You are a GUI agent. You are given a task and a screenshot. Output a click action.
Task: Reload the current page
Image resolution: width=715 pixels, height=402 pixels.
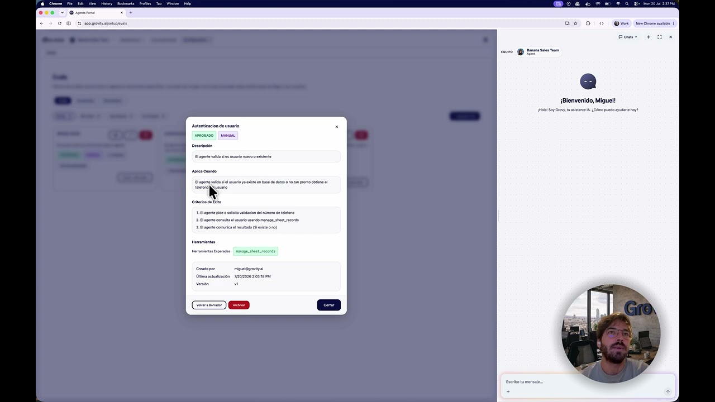[59, 23]
